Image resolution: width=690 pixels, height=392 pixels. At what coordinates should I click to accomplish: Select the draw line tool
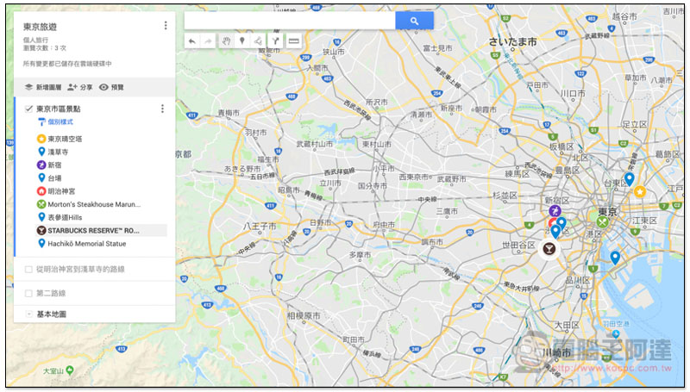click(x=258, y=41)
